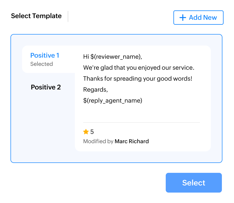
Task: Click the word Hi in the greeting
Action: point(86,57)
